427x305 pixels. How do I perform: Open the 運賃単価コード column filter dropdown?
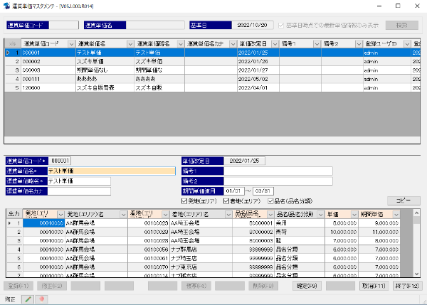pyautogui.click(x=71, y=44)
